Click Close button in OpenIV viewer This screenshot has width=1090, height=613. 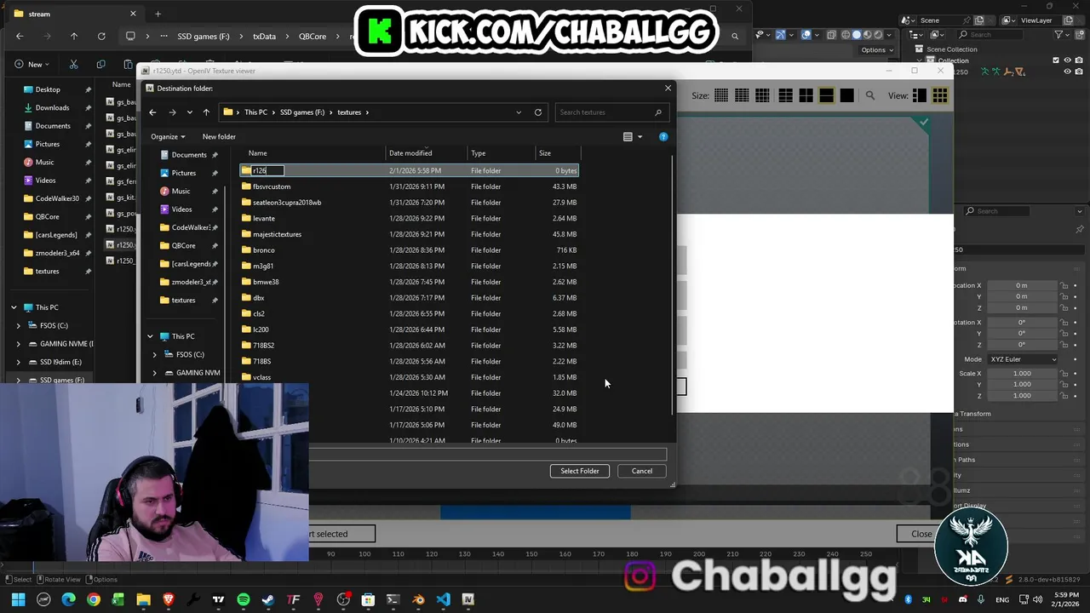(921, 534)
